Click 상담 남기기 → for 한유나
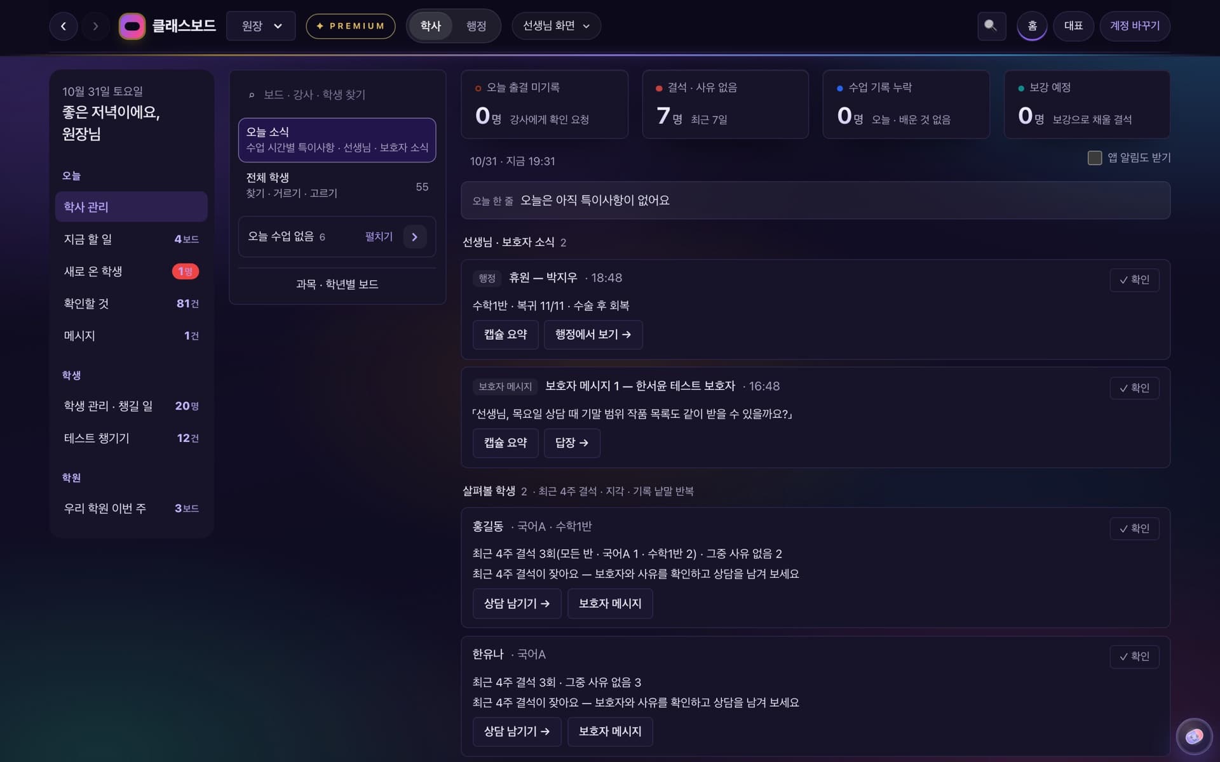This screenshot has height=762, width=1220. 517,732
